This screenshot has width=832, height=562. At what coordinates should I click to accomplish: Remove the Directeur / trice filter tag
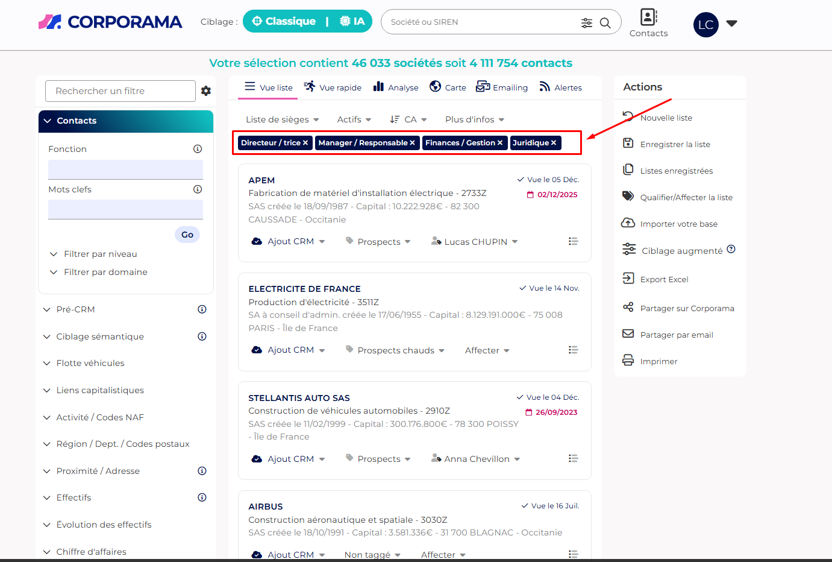pyautogui.click(x=305, y=143)
